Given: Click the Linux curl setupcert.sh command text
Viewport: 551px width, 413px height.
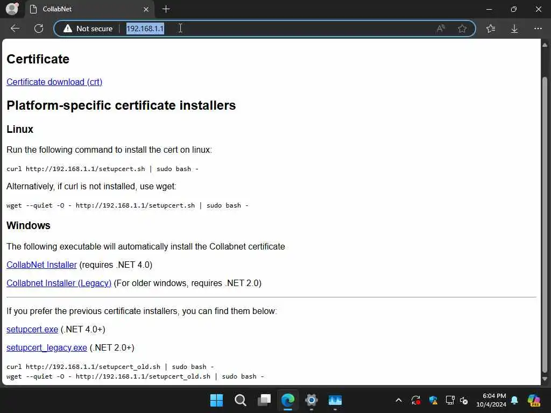Looking at the screenshot, I should 102,169.
